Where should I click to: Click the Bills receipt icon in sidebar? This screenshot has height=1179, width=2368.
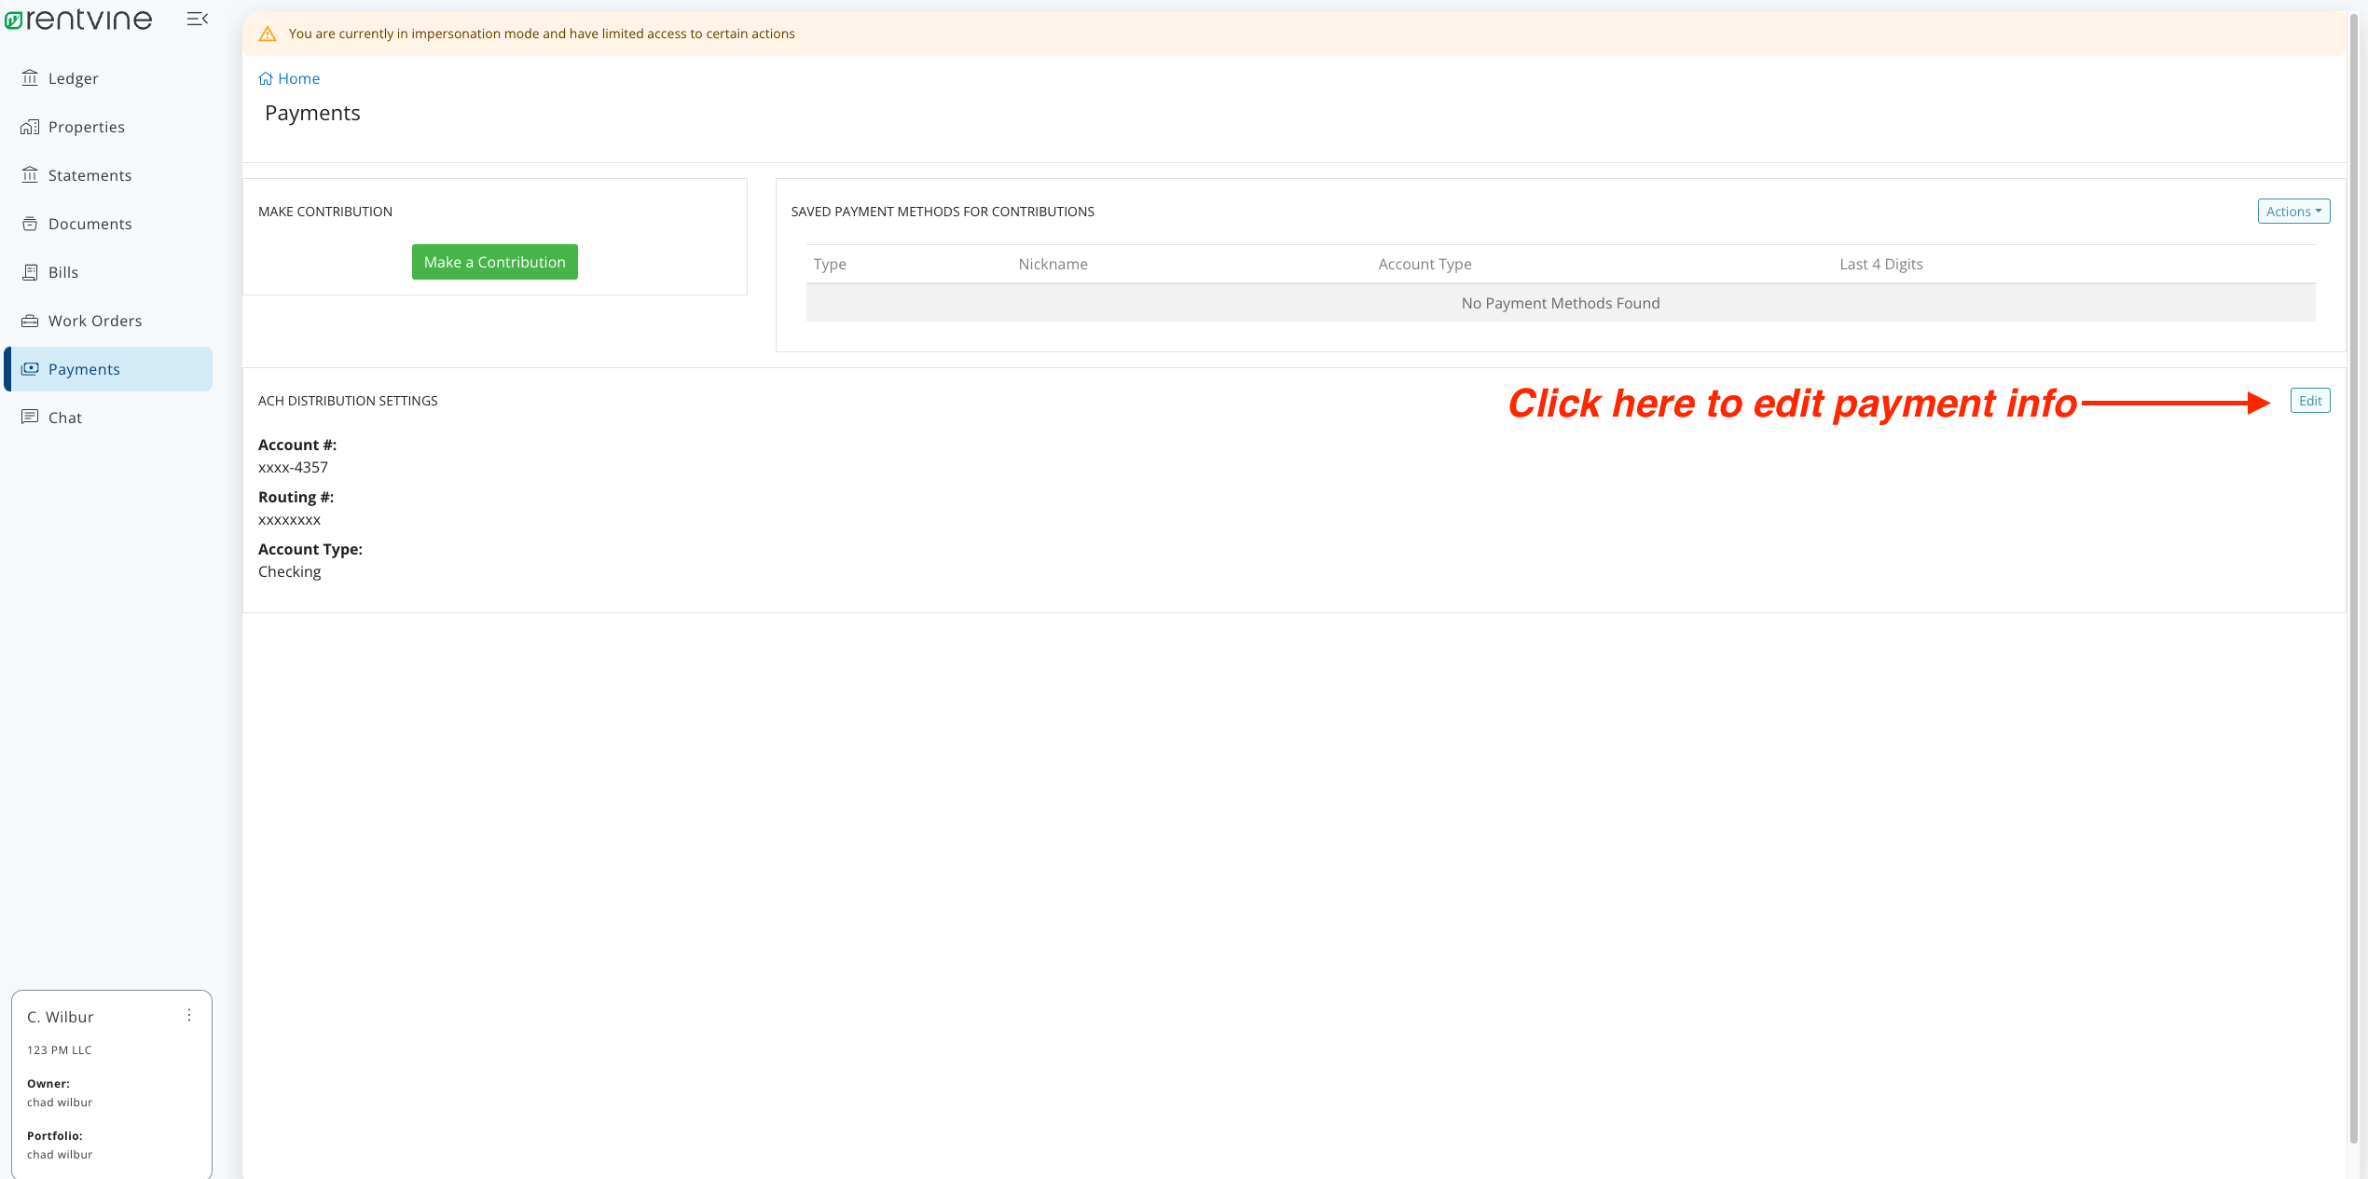(x=30, y=271)
